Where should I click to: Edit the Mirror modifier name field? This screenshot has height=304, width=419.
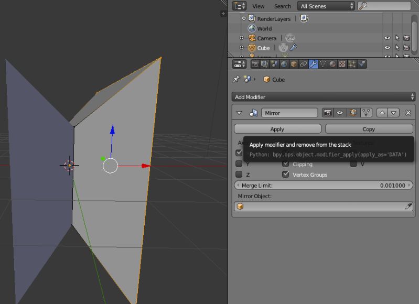click(289, 113)
